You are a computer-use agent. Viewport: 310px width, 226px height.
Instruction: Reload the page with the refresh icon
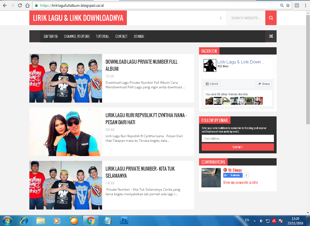(20, 5)
